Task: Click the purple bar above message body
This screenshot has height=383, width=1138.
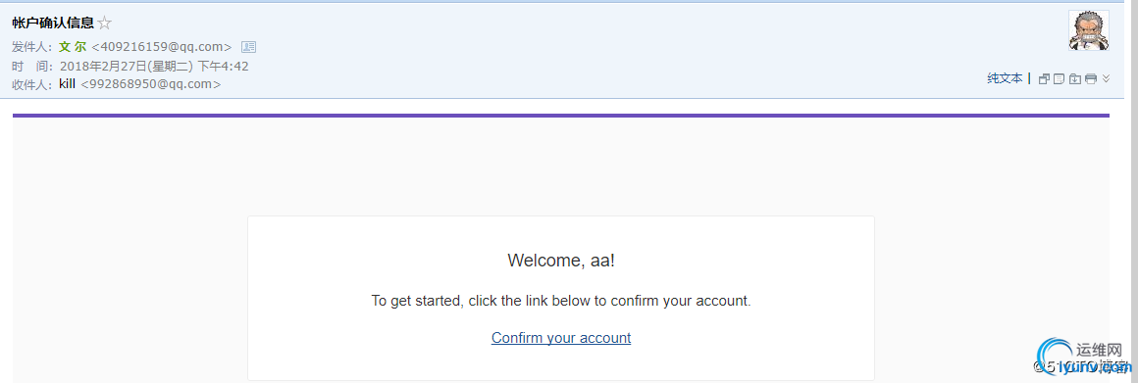Action: pyautogui.click(x=561, y=116)
